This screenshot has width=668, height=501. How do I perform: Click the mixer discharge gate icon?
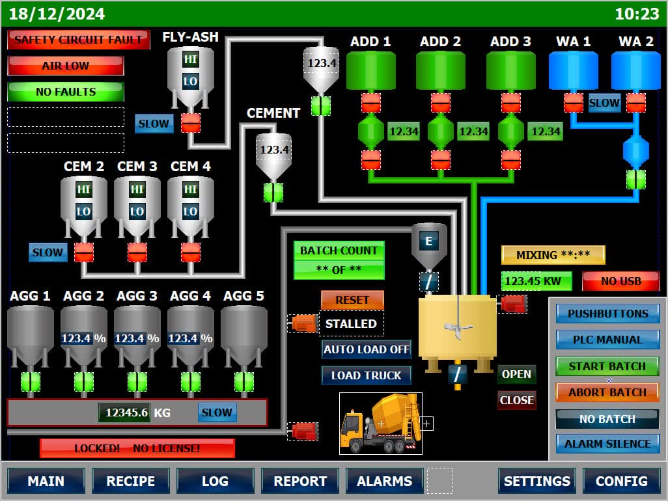click(457, 375)
